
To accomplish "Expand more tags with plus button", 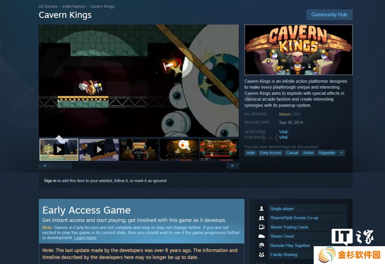I will [x=341, y=153].
